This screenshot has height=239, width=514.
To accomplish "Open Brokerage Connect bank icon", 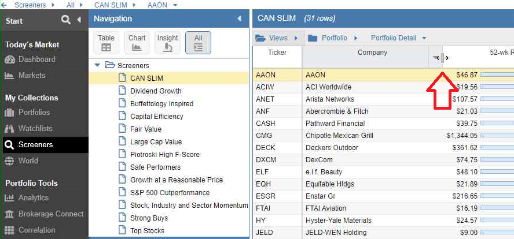I will click(9, 214).
